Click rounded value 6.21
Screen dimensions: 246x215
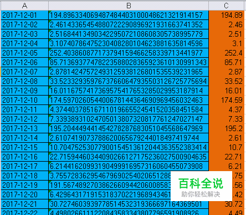tap(226, 166)
